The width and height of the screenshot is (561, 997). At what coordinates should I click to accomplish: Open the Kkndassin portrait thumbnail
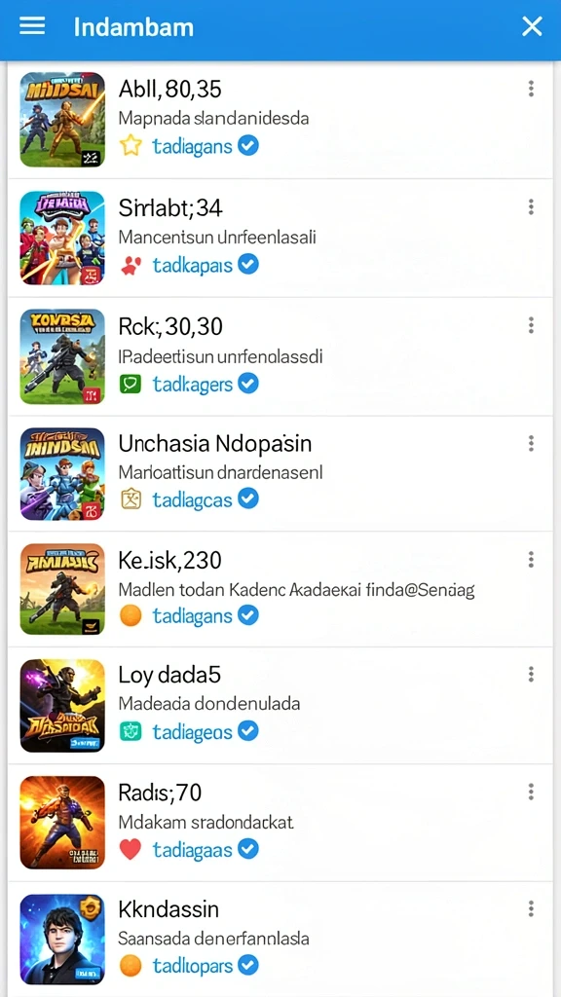pyautogui.click(x=62, y=940)
